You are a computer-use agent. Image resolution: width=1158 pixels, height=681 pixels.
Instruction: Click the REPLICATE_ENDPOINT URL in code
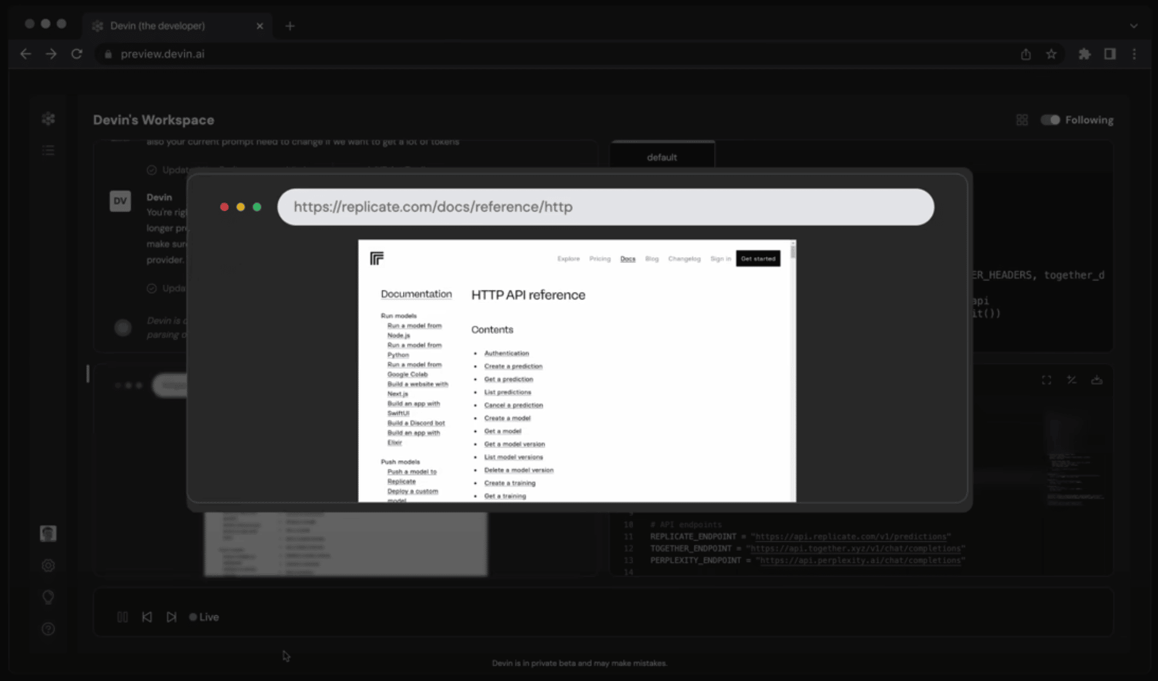(851, 537)
